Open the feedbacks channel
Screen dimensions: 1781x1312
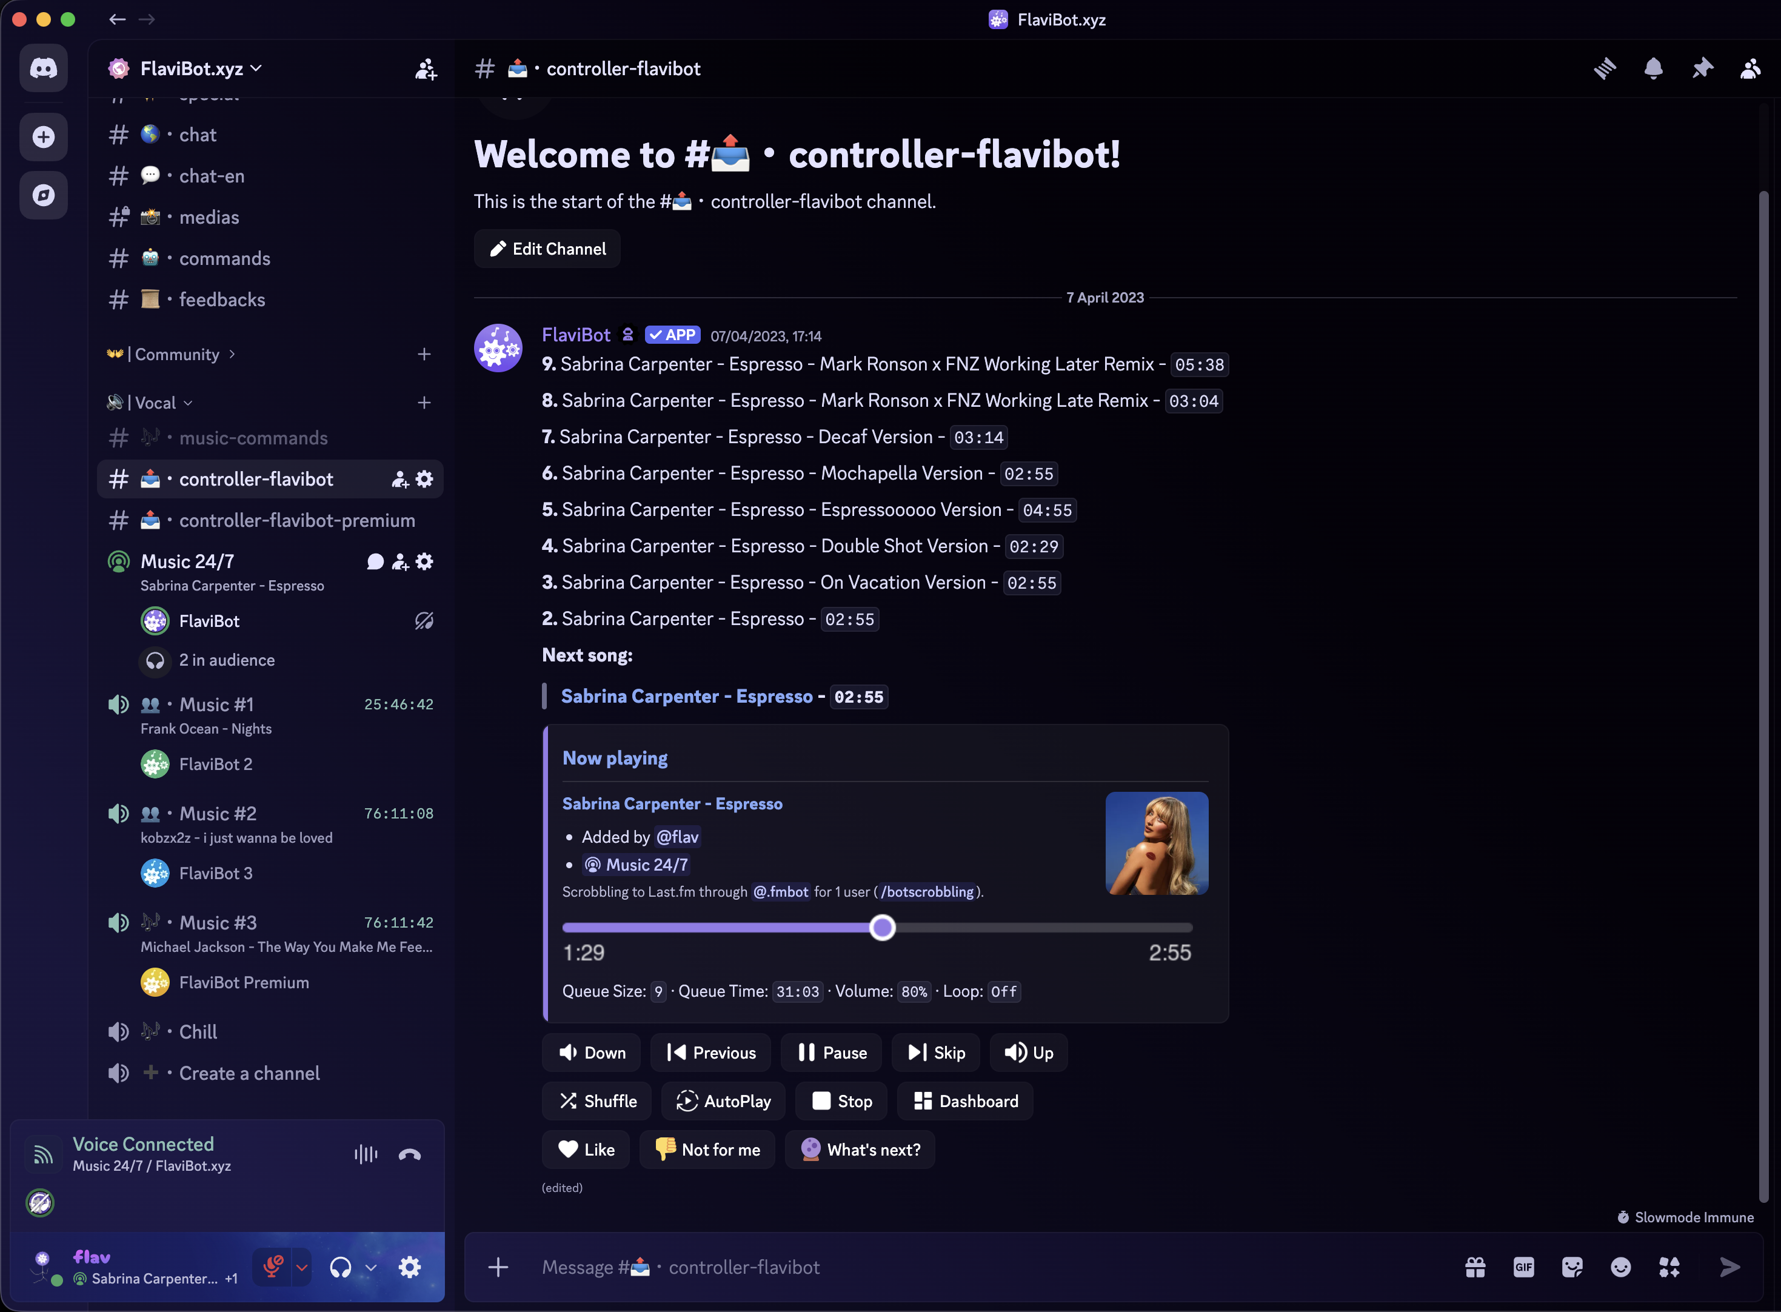click(270, 300)
